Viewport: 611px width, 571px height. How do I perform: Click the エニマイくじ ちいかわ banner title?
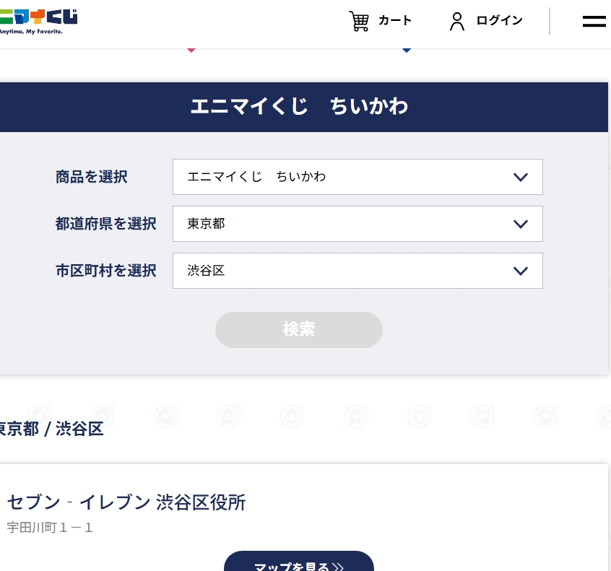(299, 107)
